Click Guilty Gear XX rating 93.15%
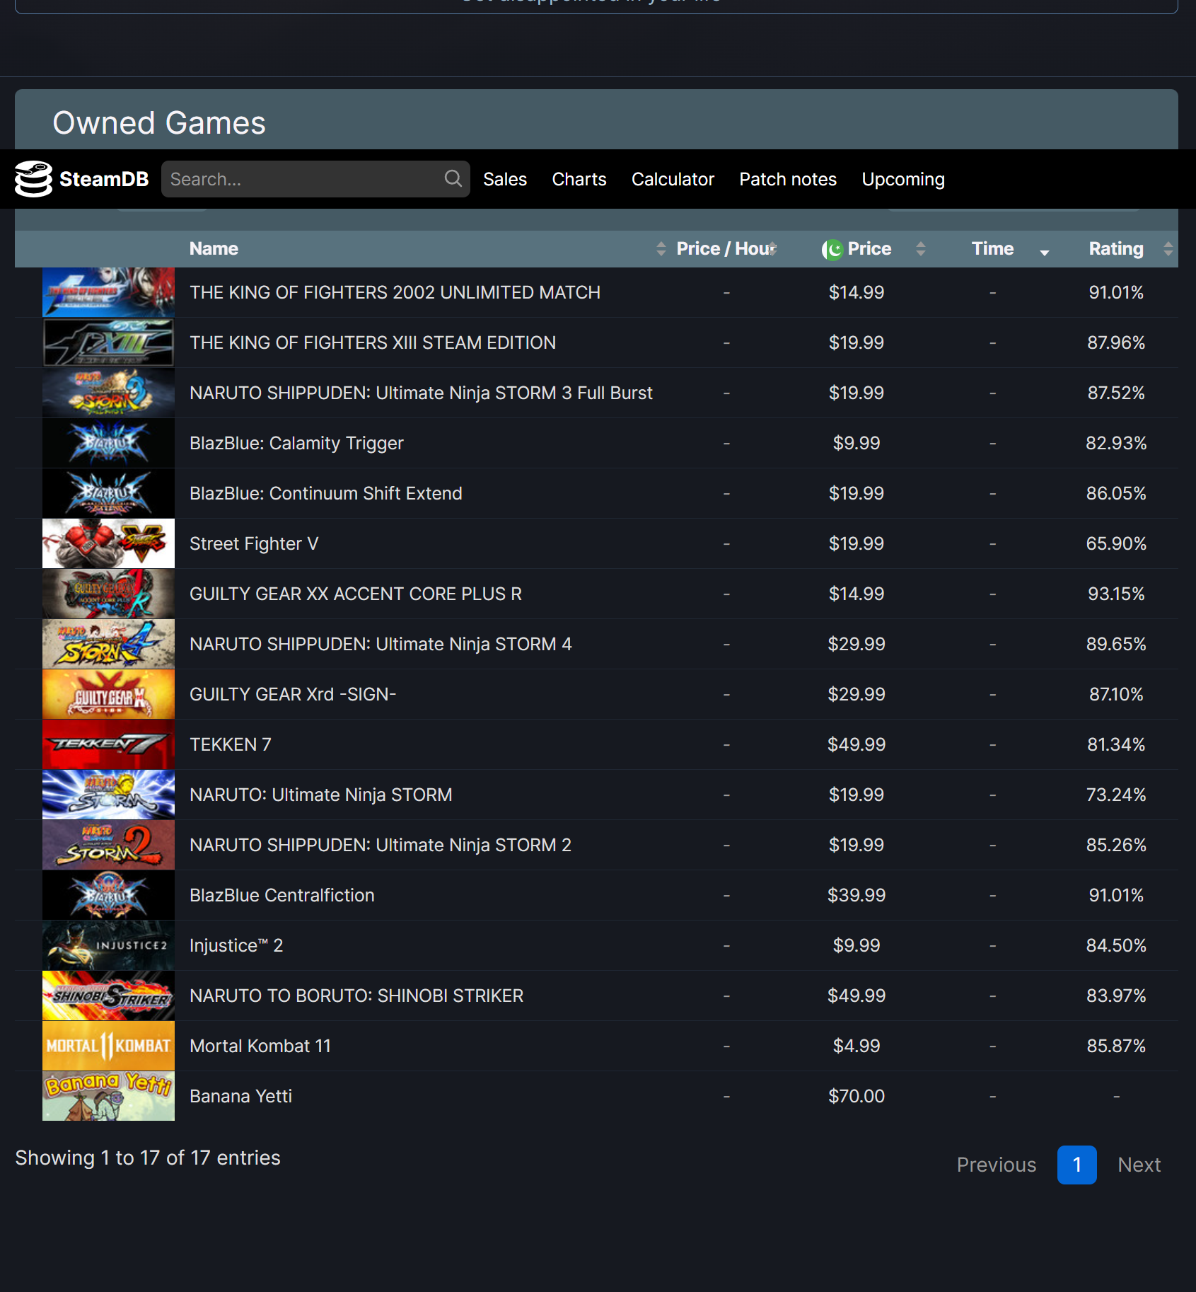 [1116, 594]
